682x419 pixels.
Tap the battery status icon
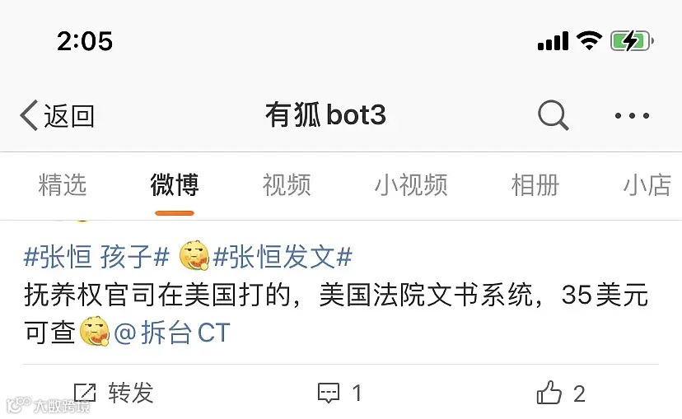pyautogui.click(x=632, y=41)
